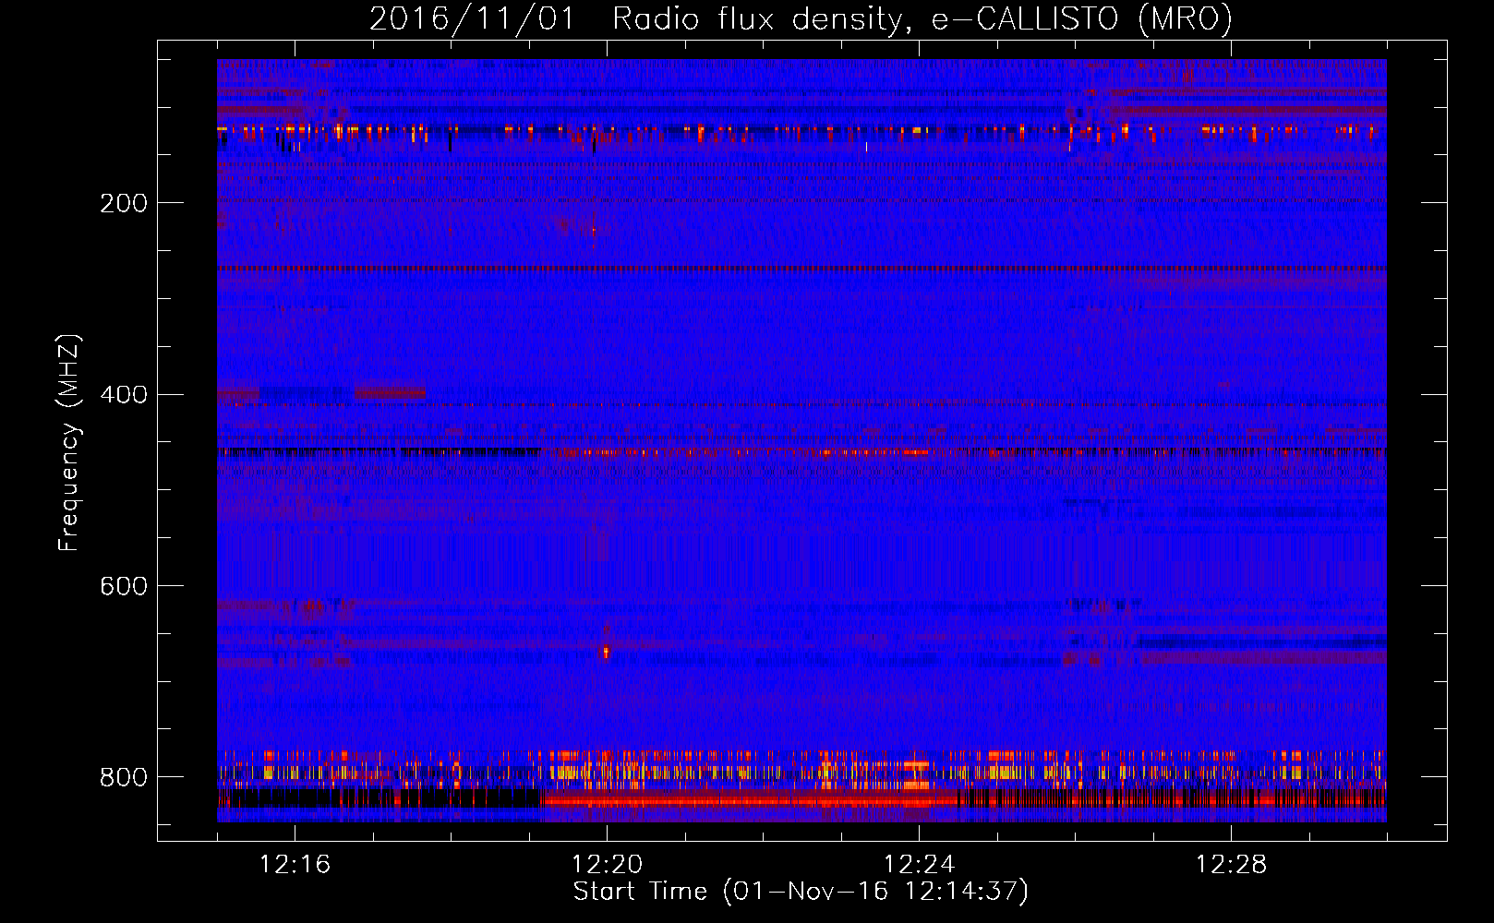This screenshot has height=923, width=1494.
Task: Click the plot title "Radio flux density, e-CALLISTO (MRO)"
Action: coord(922,19)
